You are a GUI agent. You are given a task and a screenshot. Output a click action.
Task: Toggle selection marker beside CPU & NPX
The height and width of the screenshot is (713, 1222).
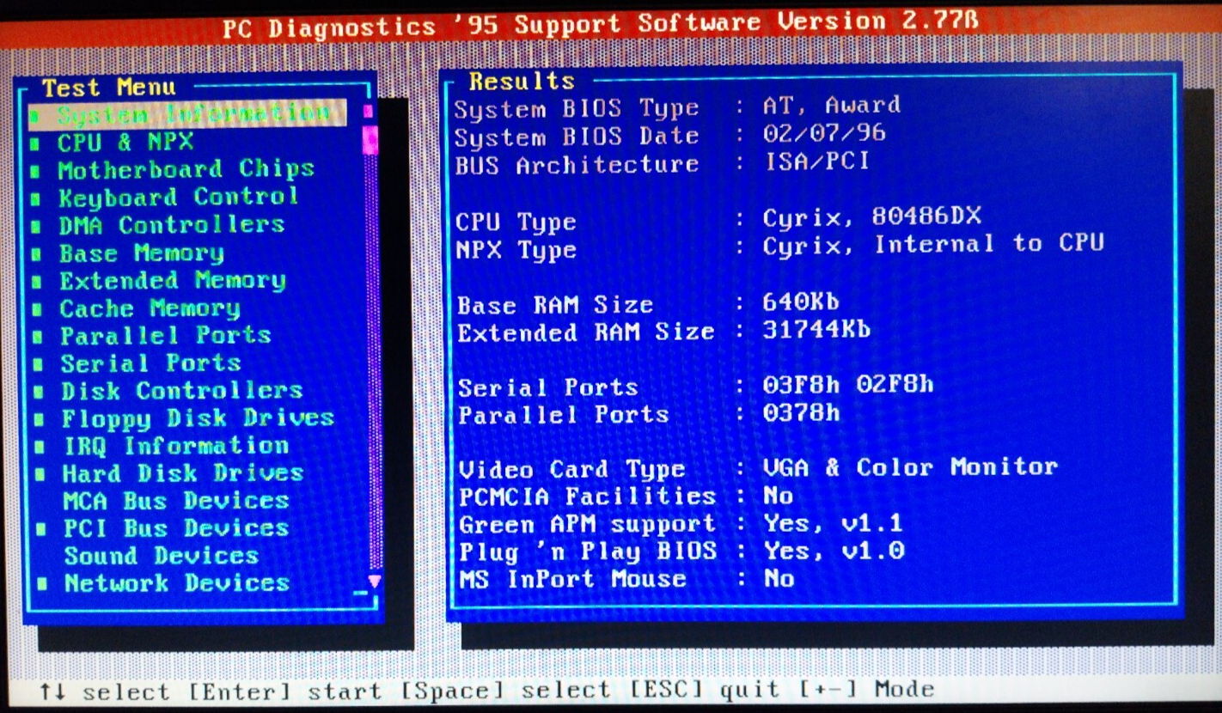pos(34,143)
